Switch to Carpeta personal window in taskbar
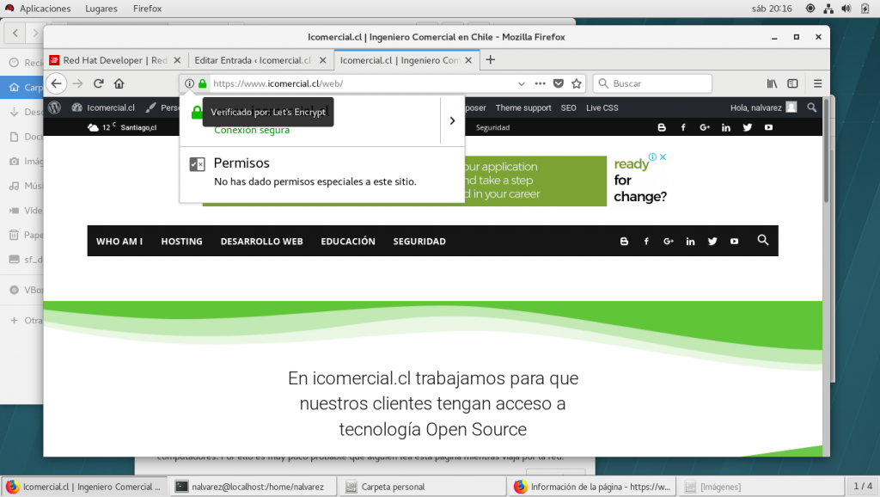880x497 pixels. tap(422, 487)
